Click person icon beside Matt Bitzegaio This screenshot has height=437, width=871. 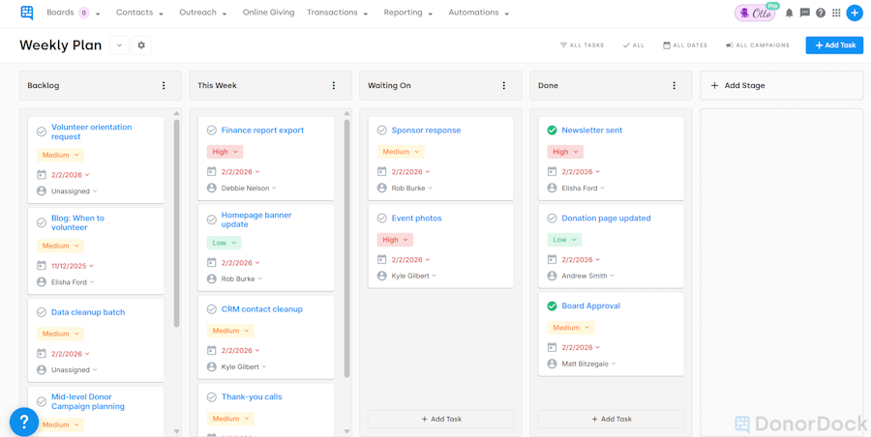tap(552, 364)
